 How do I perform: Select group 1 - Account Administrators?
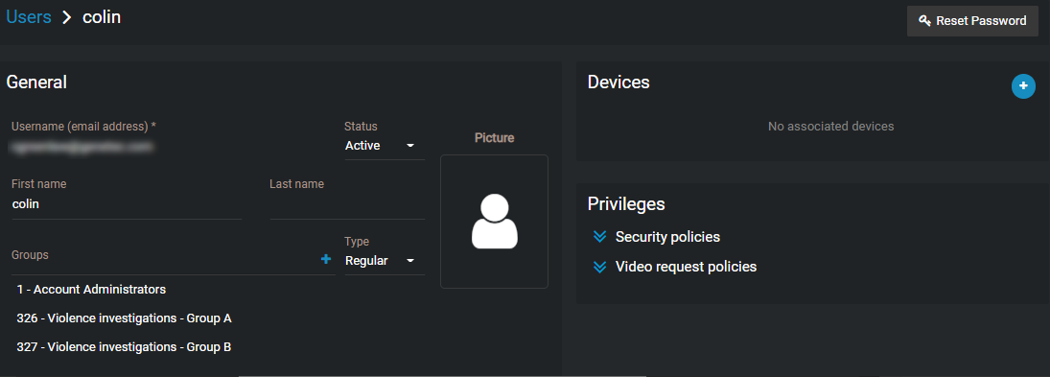click(x=91, y=290)
